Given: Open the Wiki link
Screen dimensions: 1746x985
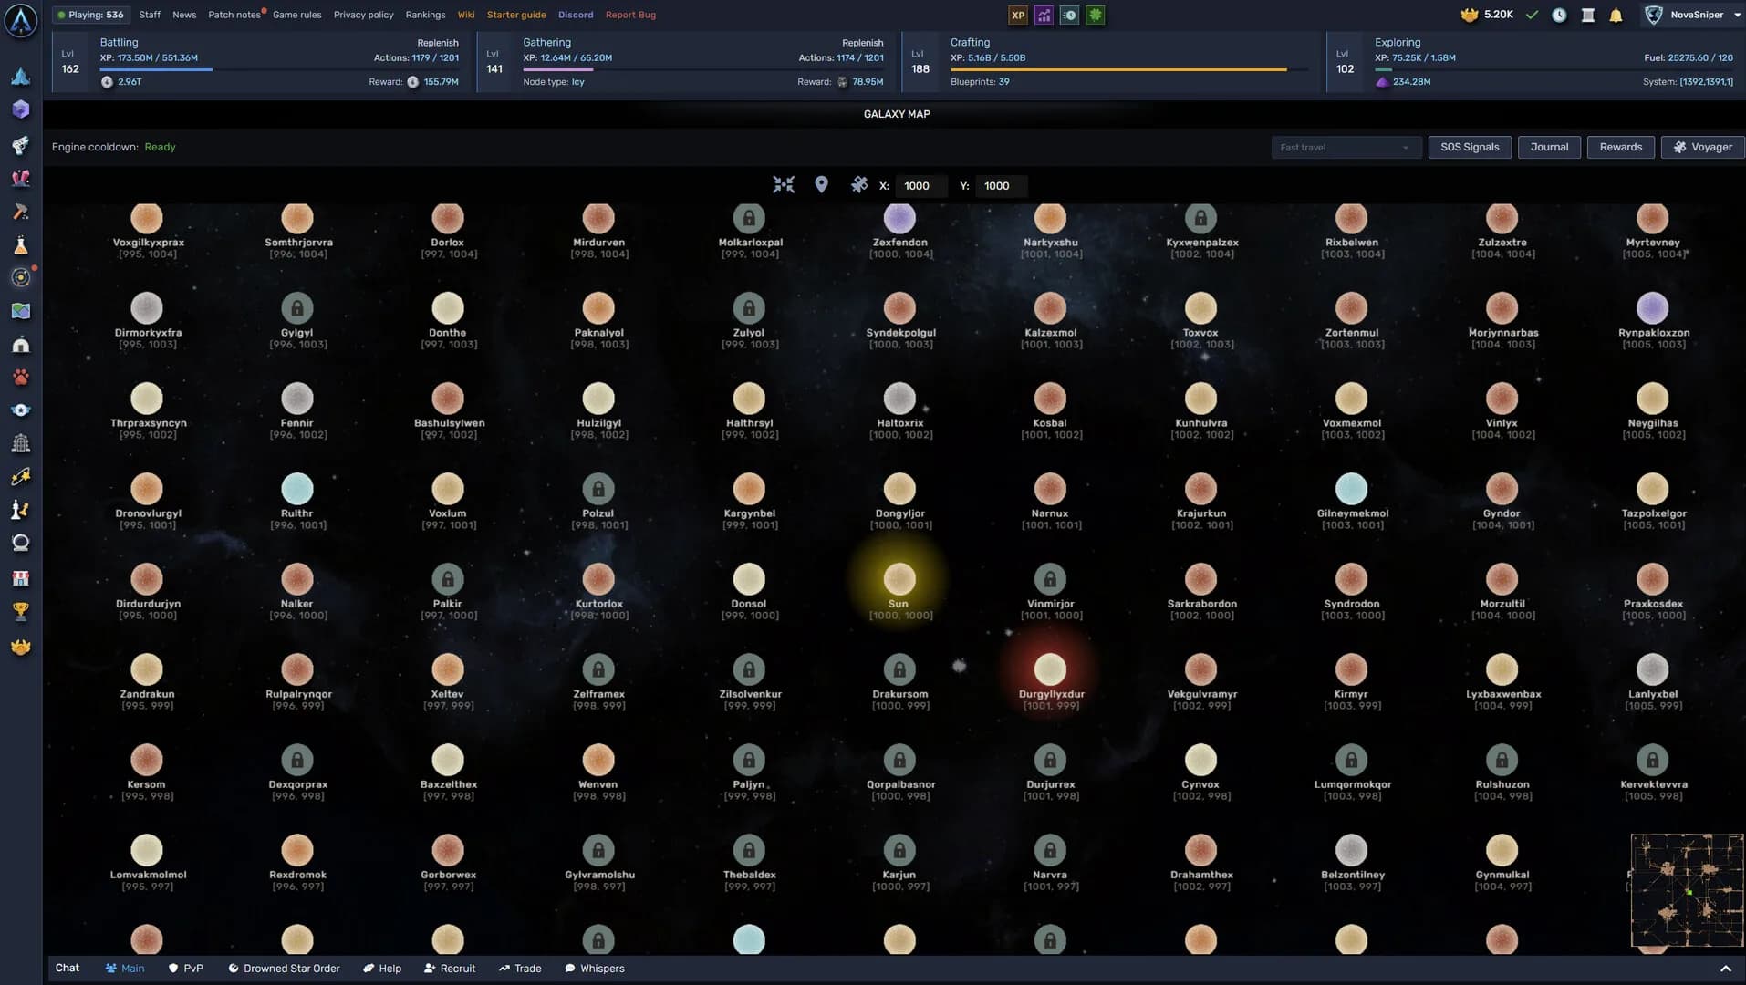Looking at the screenshot, I should 466,15.
